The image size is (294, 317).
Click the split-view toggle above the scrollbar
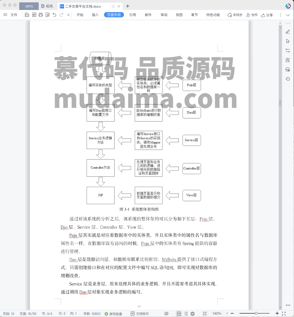tap(280, 23)
